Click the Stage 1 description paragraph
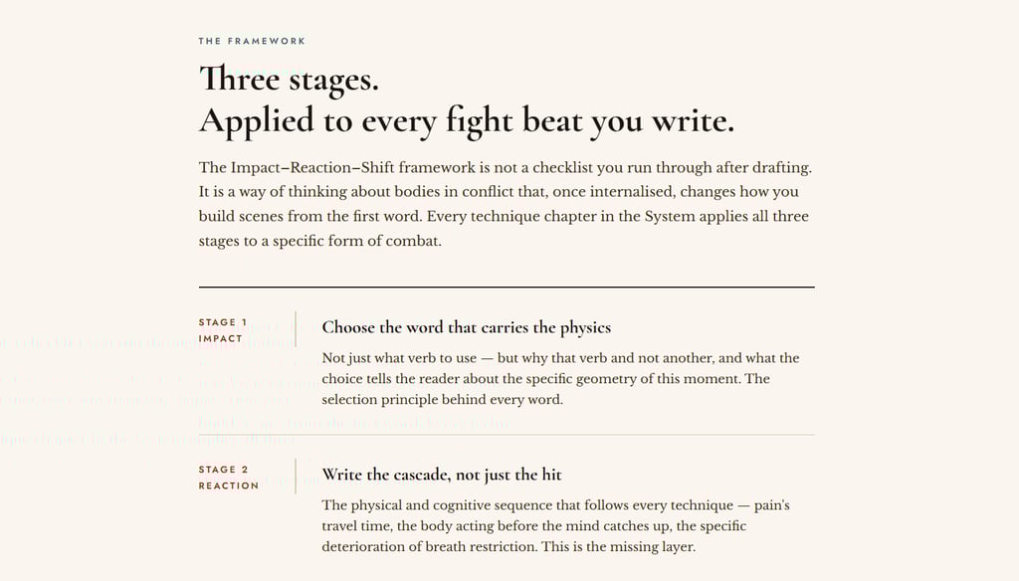This screenshot has width=1019, height=581. [560, 379]
